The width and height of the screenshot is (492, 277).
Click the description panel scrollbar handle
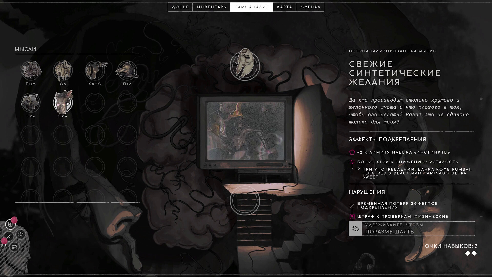click(481, 99)
